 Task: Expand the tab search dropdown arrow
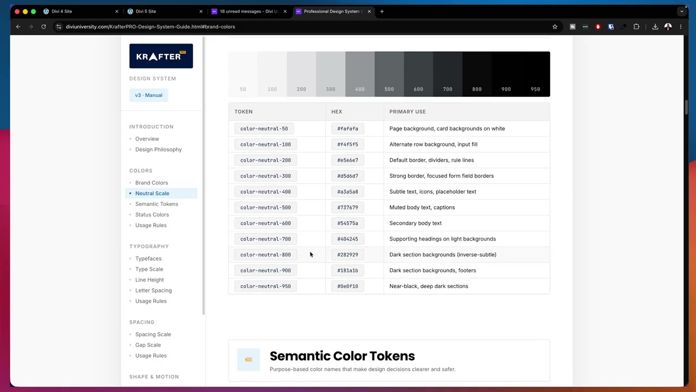681,11
